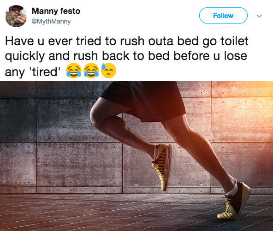Click the raised gold running shoe in the photo
273x231 pixels.
coord(162,167)
